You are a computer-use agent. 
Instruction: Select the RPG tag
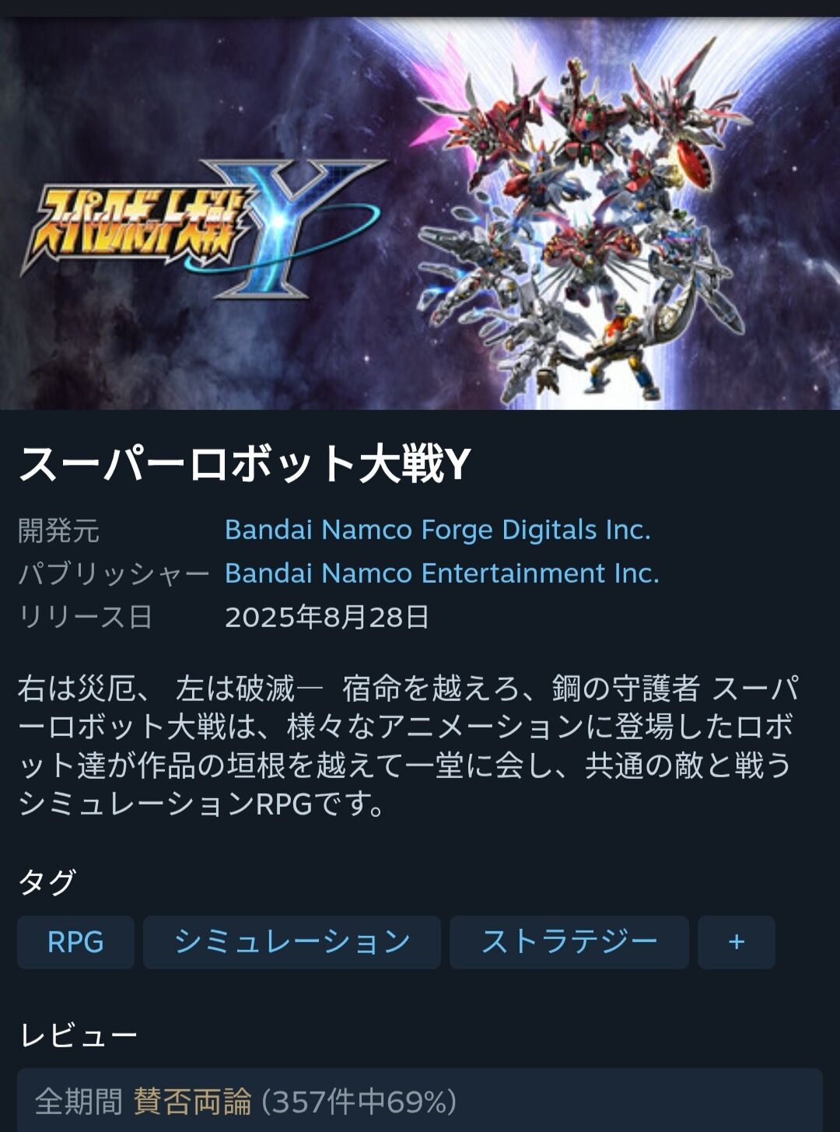click(x=75, y=942)
